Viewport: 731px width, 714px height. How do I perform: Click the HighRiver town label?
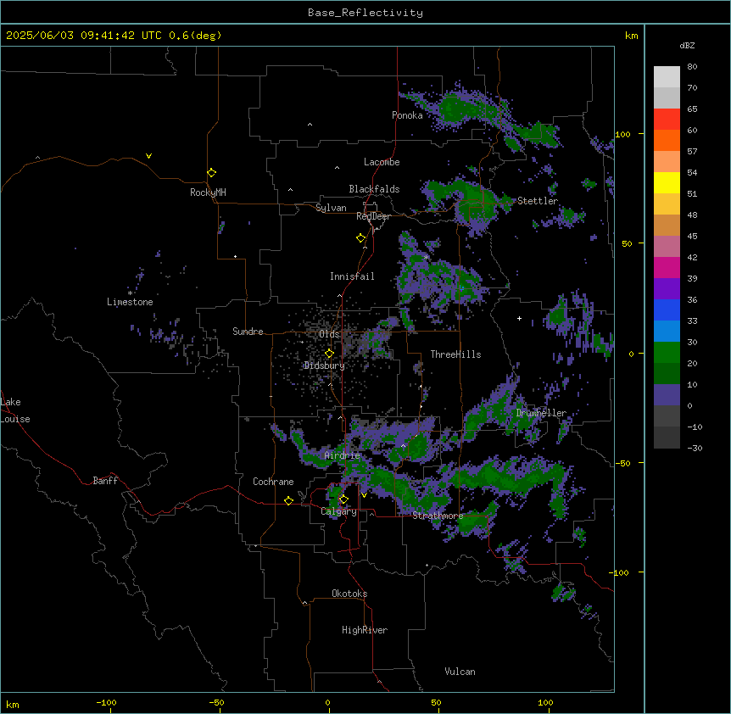click(365, 630)
